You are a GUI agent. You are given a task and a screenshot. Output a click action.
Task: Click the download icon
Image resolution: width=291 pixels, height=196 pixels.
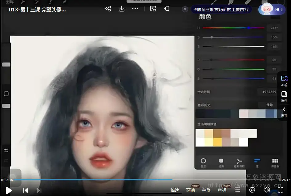tap(122, 9)
